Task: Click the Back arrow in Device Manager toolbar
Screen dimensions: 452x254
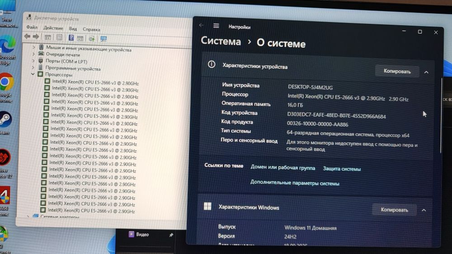Action: point(27,37)
